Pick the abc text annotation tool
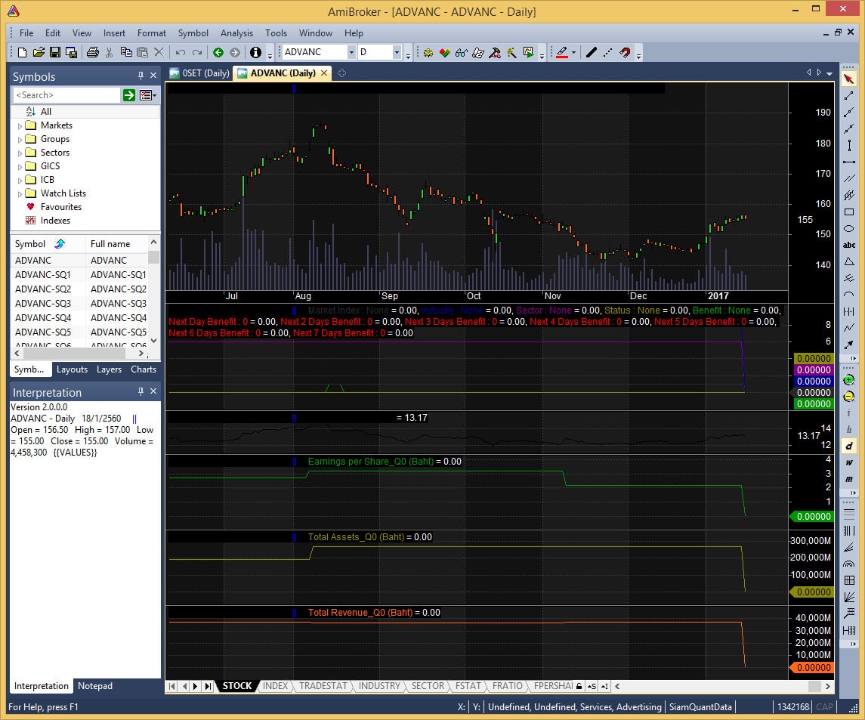865x720 pixels. tap(849, 245)
